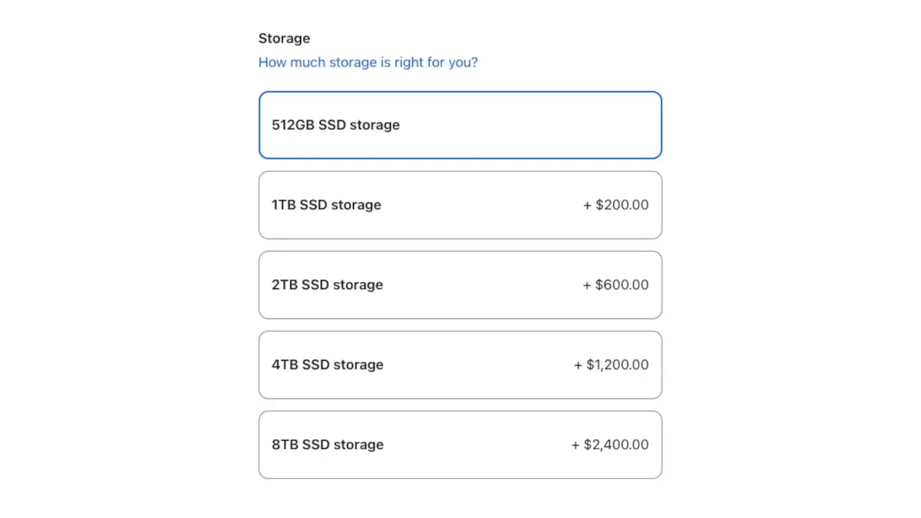Click the "8TB SSD storage" label text
Image resolution: width=921 pixels, height=518 pixels.
coord(327,445)
